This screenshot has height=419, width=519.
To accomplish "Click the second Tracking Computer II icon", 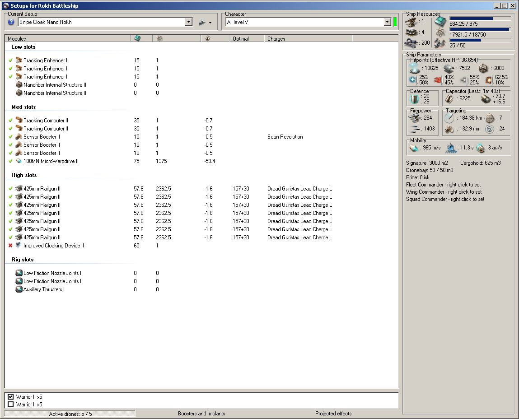I will (19, 128).
